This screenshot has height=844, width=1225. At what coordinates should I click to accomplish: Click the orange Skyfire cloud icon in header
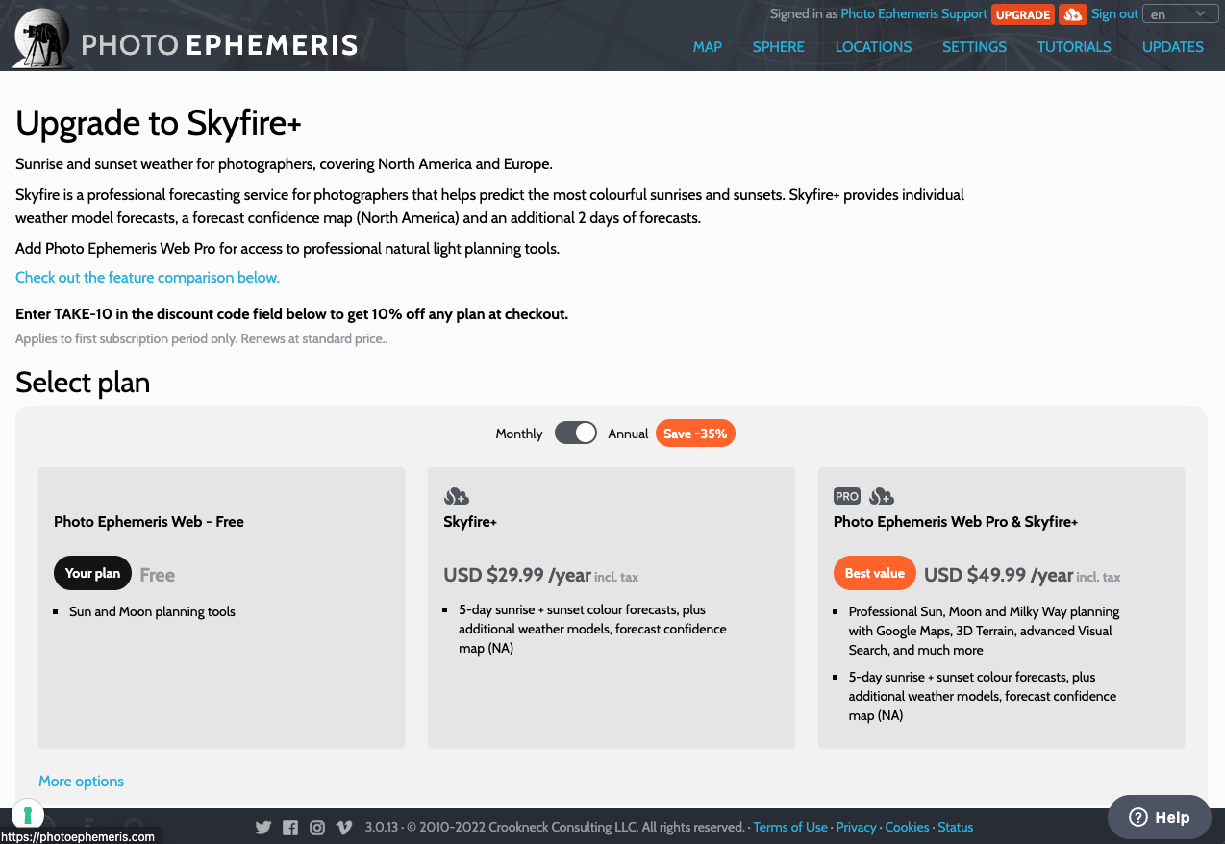click(x=1072, y=14)
